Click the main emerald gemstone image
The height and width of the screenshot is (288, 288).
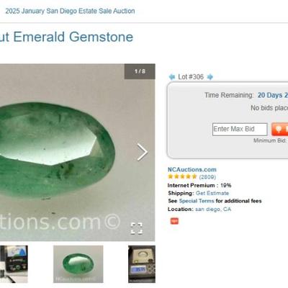[77, 153]
